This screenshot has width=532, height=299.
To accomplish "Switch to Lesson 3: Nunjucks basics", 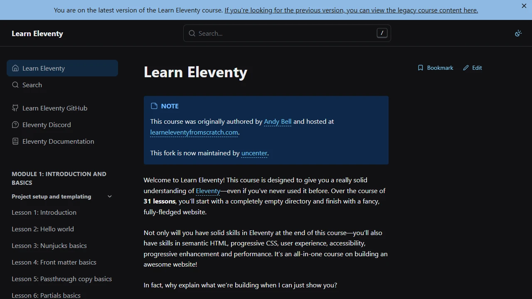I will pyautogui.click(x=49, y=245).
